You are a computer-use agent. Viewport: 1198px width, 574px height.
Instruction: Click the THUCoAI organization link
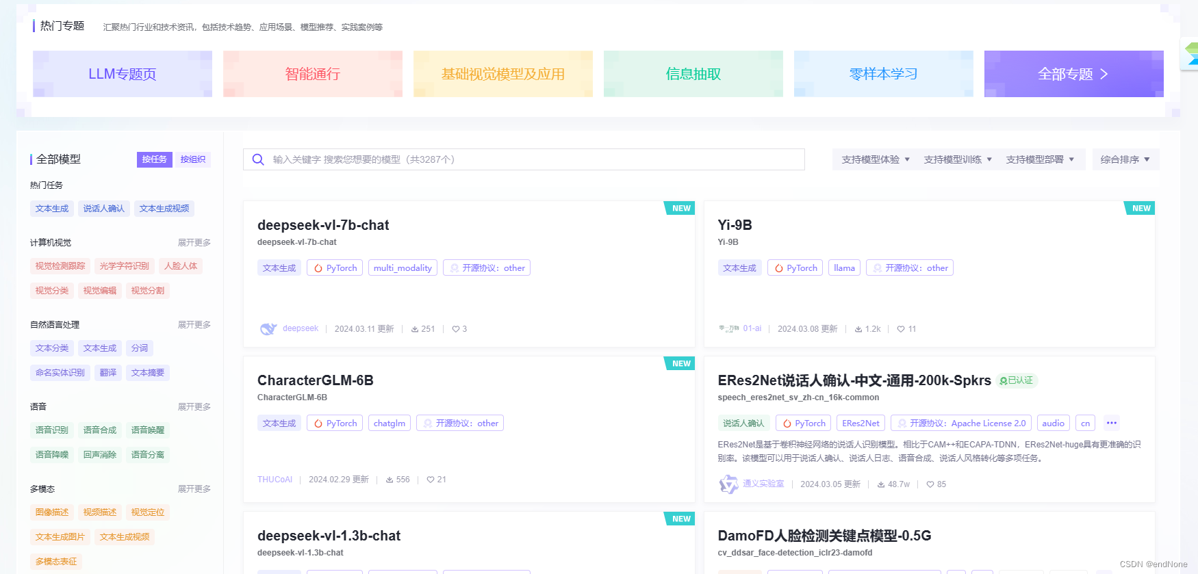click(275, 480)
